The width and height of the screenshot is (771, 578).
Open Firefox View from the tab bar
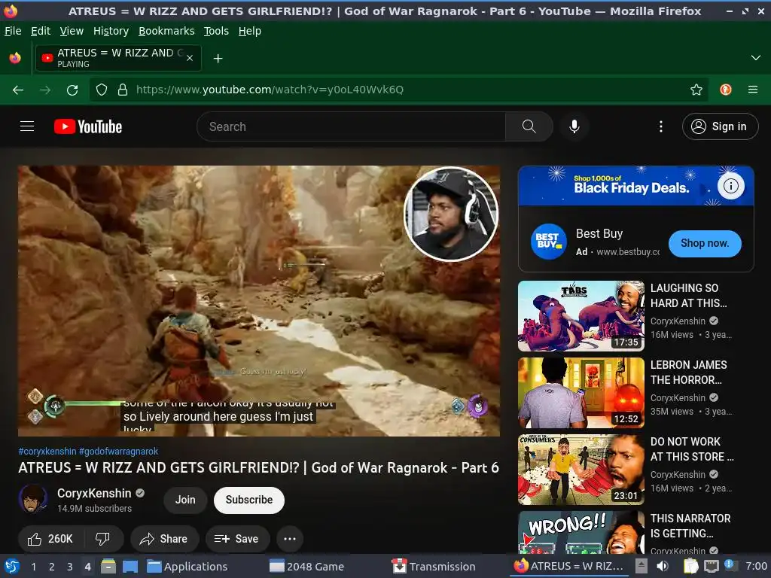click(x=15, y=58)
